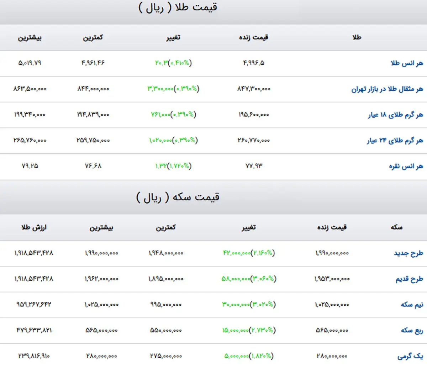Click 'کمترین' header in the gold table
Image resolution: width=427 pixels, height=369 pixels.
click(93, 37)
